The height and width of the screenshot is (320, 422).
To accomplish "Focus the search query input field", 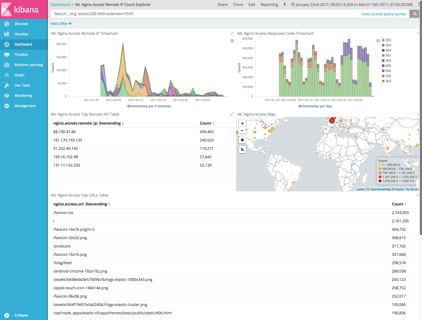I will [205, 14].
